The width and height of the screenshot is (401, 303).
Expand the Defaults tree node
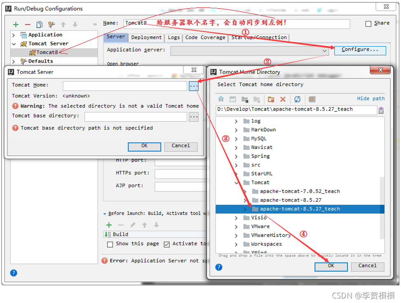point(14,61)
